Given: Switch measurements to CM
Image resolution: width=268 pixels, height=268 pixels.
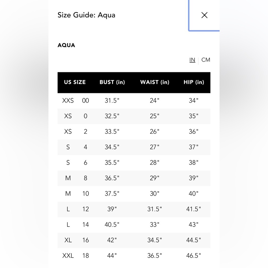Looking at the screenshot, I should tap(206, 60).
